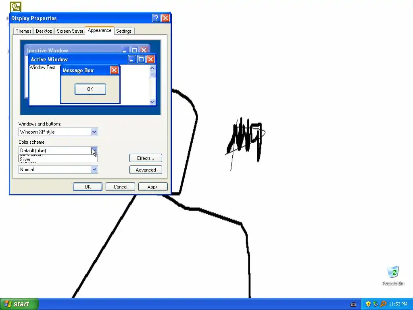Click the Advanced button

(146, 170)
